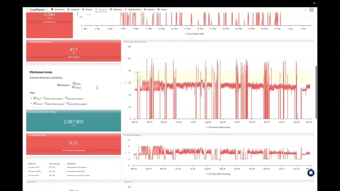This screenshot has width=340, height=191.
Task: Toggle the Economiser Effectiveness legend series
Action: pyautogui.click(x=218, y=127)
